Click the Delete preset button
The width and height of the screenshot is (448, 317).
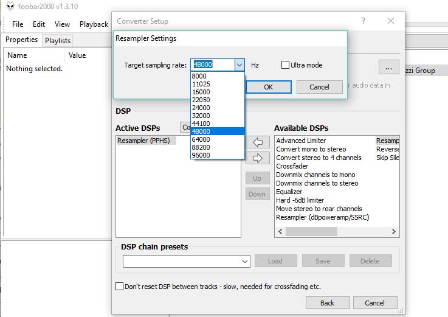coord(370,261)
